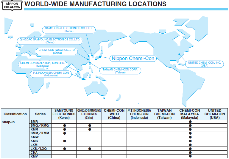Image resolution: width=229 pixels, height=159 pixels.
Task: Click the SMR dot under Chemi-Con Malaysia
Action: click(190, 122)
